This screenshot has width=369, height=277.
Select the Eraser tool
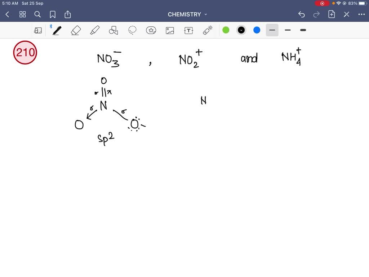[76, 30]
